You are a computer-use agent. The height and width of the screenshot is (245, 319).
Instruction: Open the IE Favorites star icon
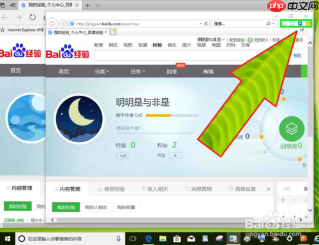coord(292,24)
